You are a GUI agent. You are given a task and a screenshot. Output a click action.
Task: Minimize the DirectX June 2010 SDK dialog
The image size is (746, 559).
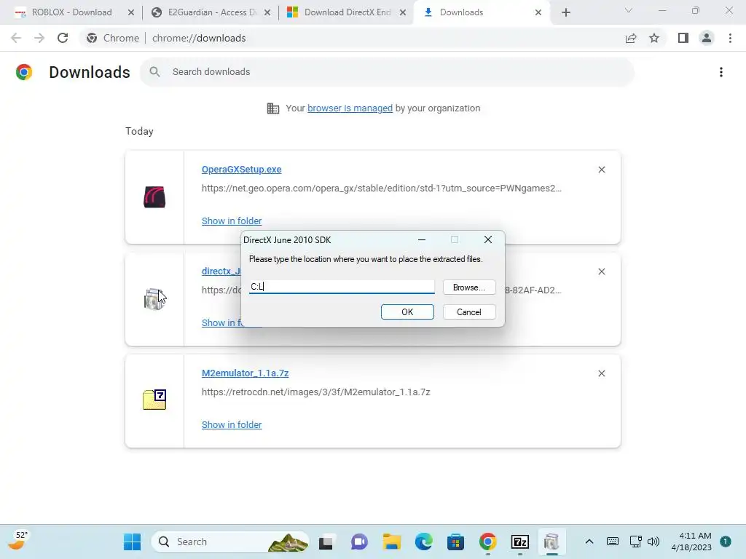pos(422,239)
